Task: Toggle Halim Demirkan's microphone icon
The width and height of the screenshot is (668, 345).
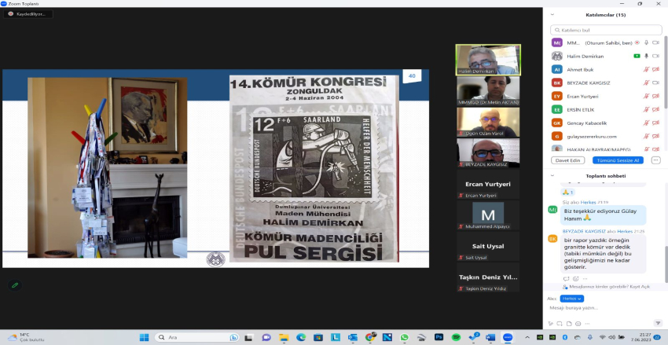Action: coord(646,56)
